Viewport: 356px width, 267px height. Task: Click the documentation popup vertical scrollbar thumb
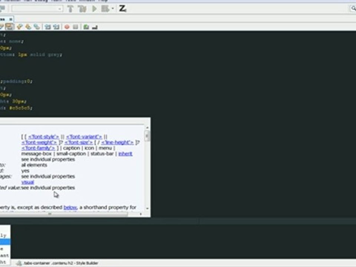(x=147, y=136)
